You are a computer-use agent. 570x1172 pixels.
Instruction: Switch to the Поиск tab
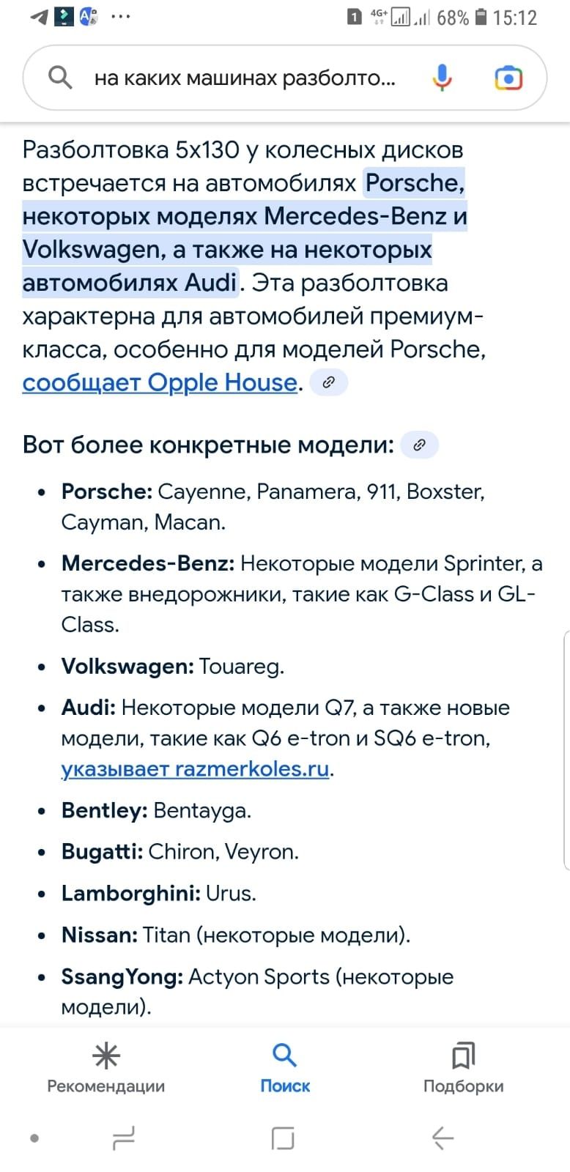click(x=285, y=1068)
